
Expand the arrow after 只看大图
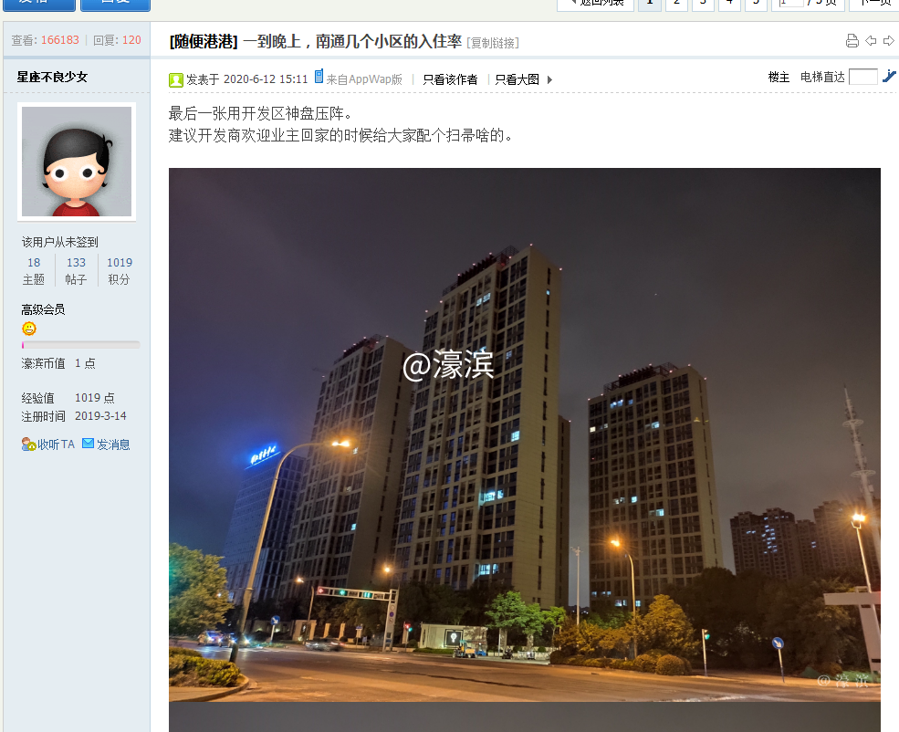coord(550,79)
